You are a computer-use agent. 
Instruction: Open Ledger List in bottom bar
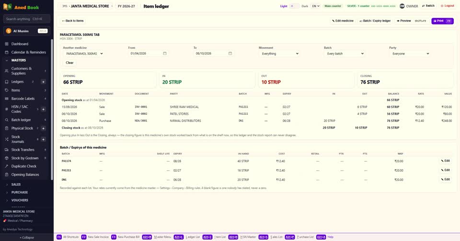pyautogui.click(x=187, y=237)
